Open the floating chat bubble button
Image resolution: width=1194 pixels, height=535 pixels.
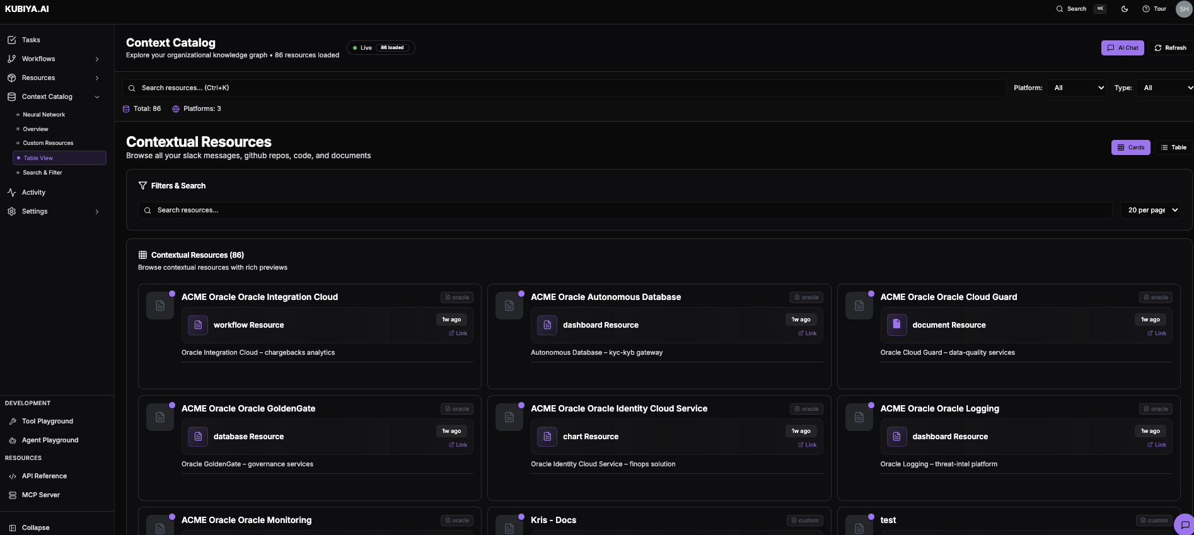click(x=1185, y=524)
